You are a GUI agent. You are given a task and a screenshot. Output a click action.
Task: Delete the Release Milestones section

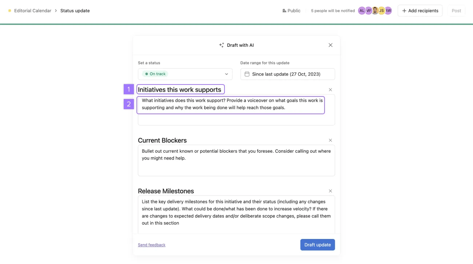pos(330,191)
